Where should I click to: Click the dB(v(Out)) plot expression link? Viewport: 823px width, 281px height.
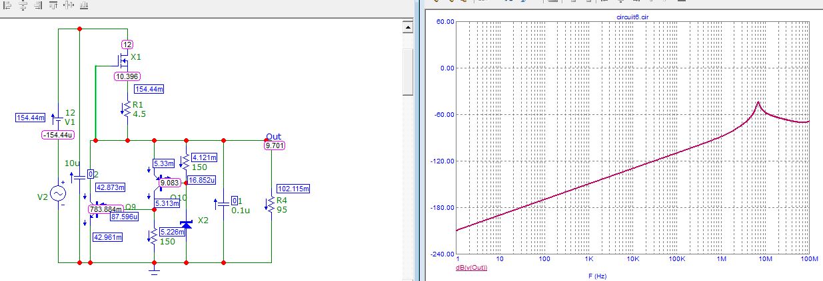[472, 267]
